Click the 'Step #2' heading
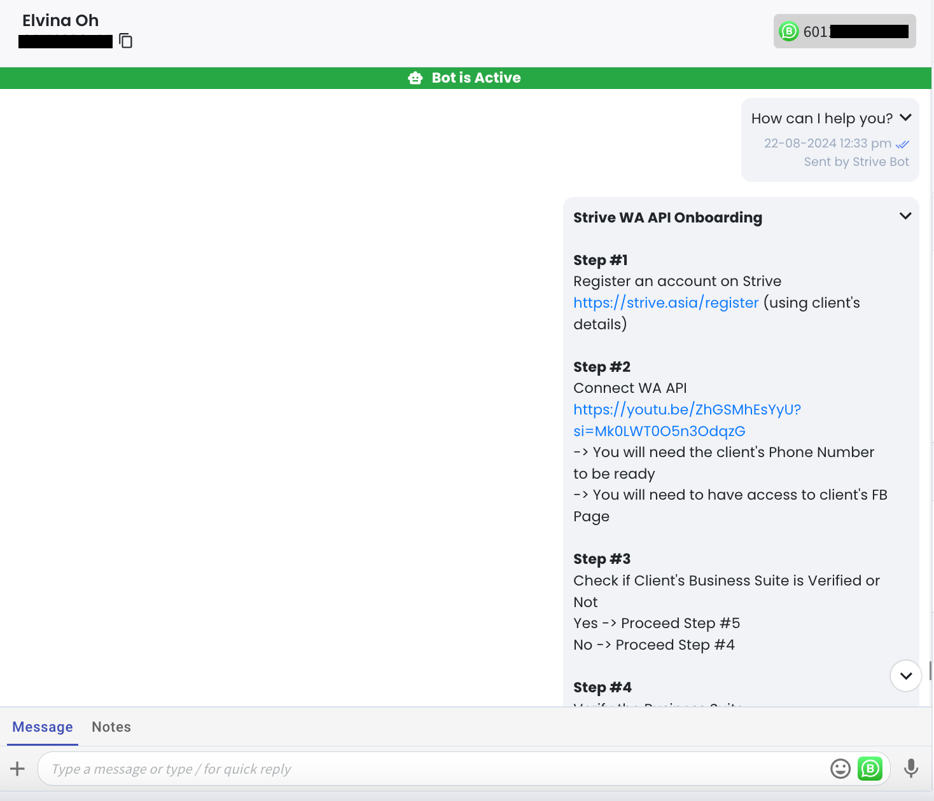The width and height of the screenshot is (934, 801). [x=602, y=367]
